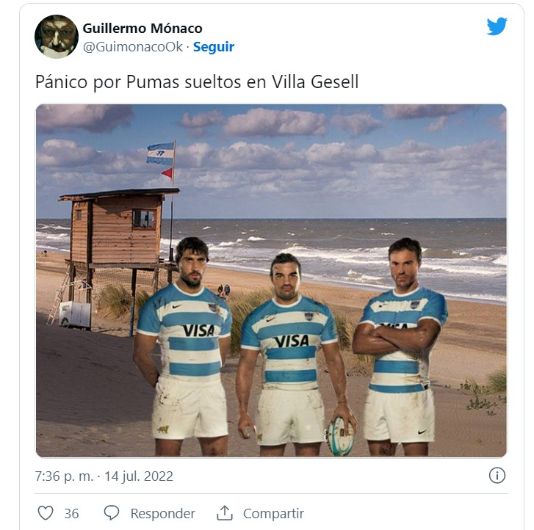Click the share upload arrow icon
The height and width of the screenshot is (530, 534).
click(x=225, y=512)
